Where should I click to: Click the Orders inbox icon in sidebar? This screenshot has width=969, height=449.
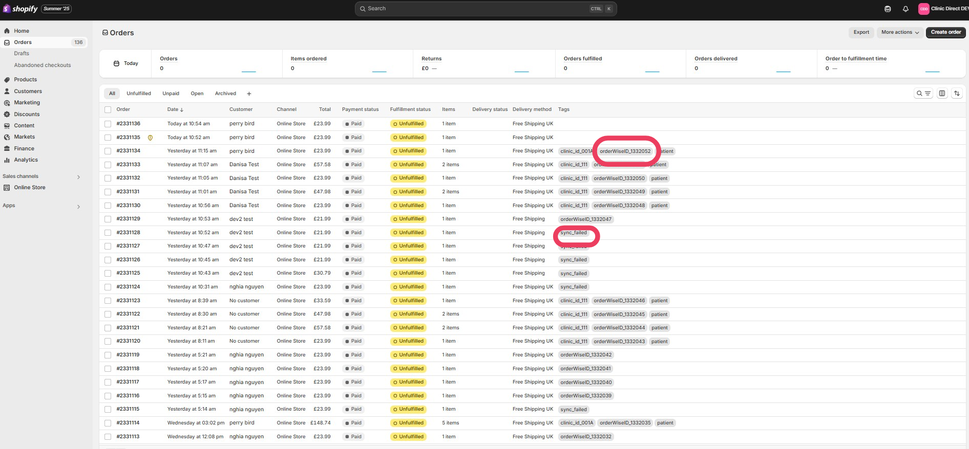pyautogui.click(x=7, y=42)
